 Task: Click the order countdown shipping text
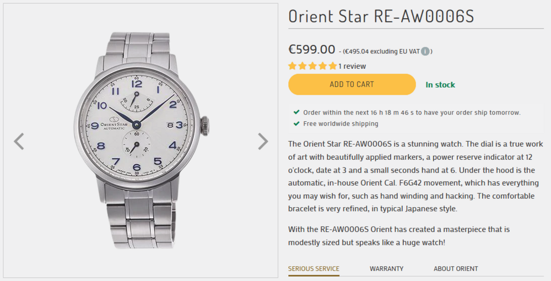point(412,112)
